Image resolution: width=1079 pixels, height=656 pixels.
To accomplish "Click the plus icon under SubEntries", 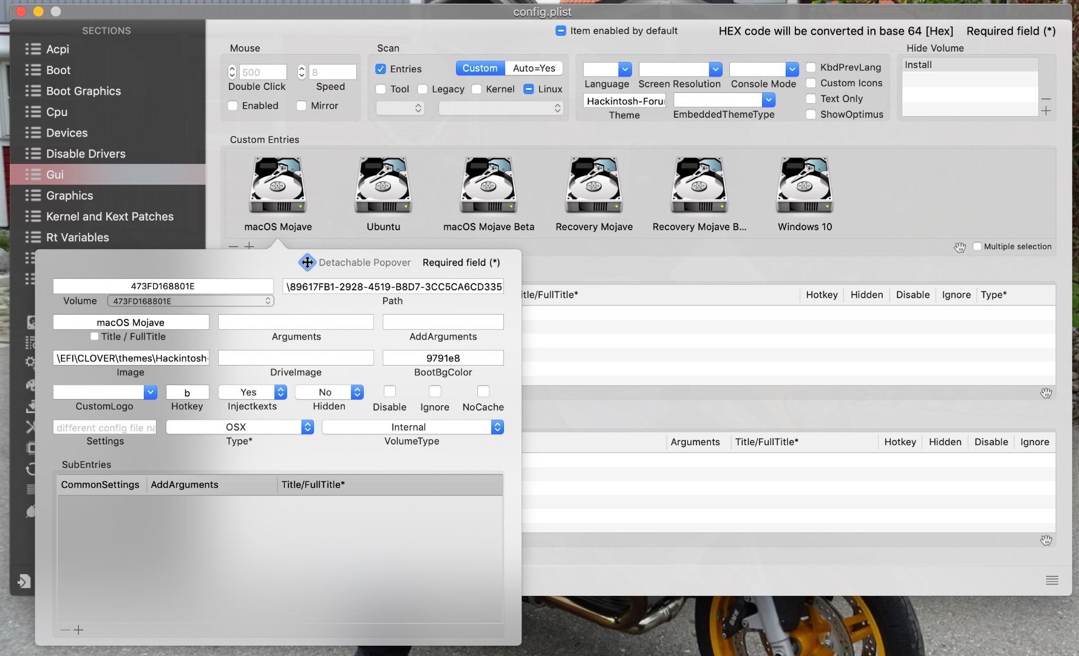I will [x=78, y=630].
